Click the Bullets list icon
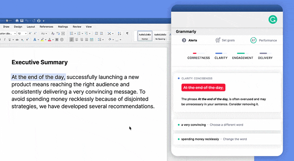 [71, 33]
